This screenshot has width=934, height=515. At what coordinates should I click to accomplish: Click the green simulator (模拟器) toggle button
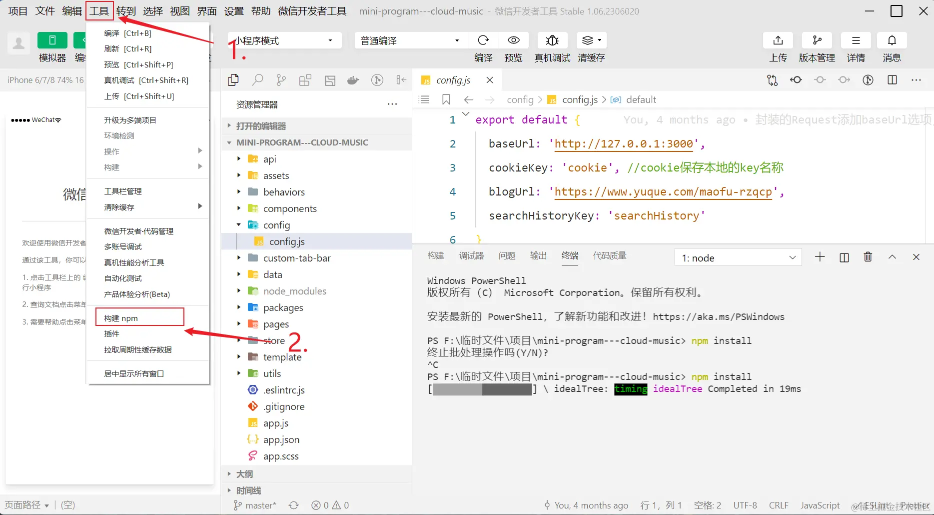[52, 40]
